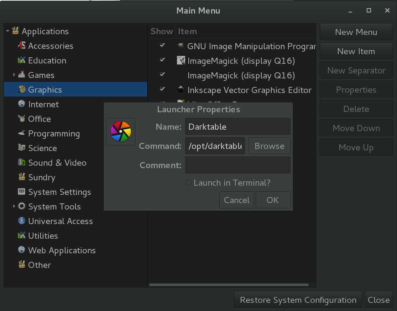Select the Programming category
This screenshot has width=397, height=311.
(54, 134)
